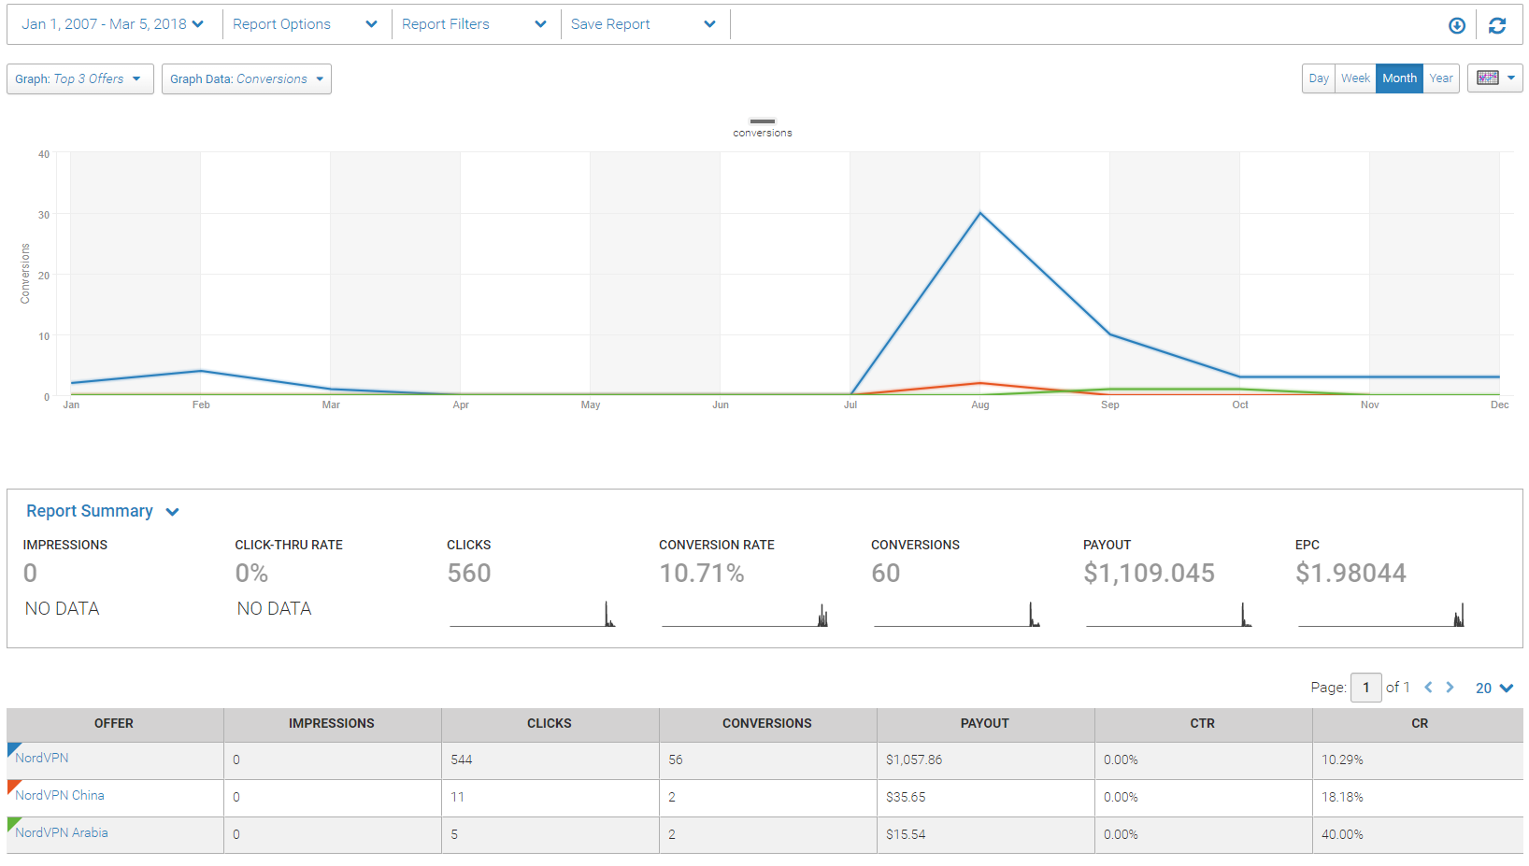The height and width of the screenshot is (866, 1529).
Task: Click the blue NordVPN color marker
Action: [x=12, y=747]
